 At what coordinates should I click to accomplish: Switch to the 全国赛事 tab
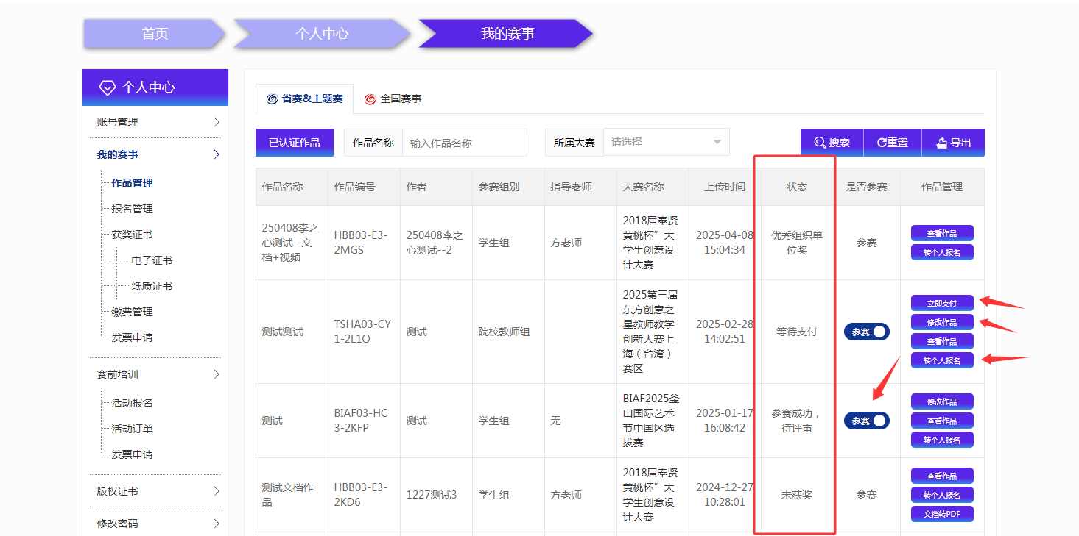[x=393, y=99]
